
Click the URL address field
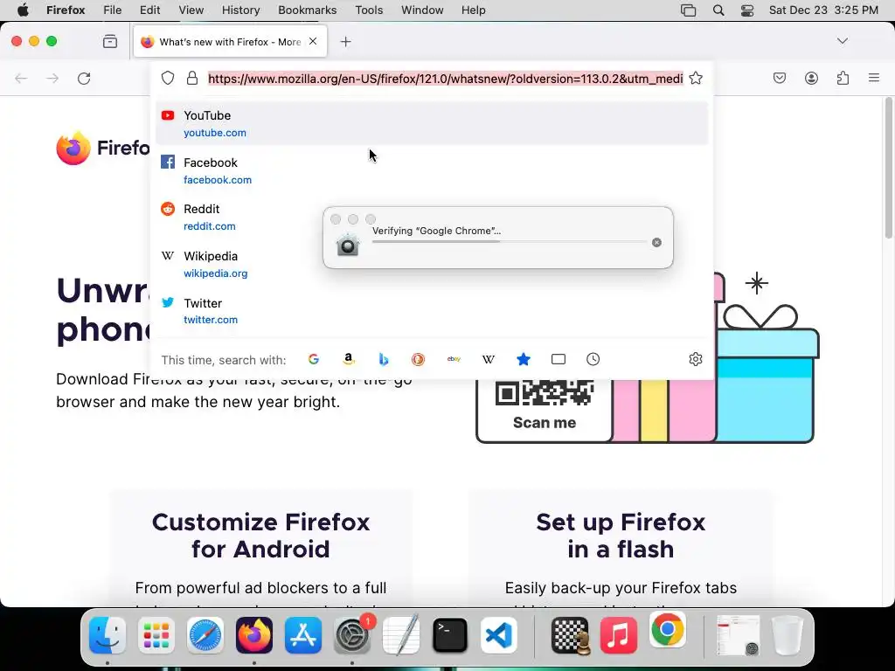(445, 78)
